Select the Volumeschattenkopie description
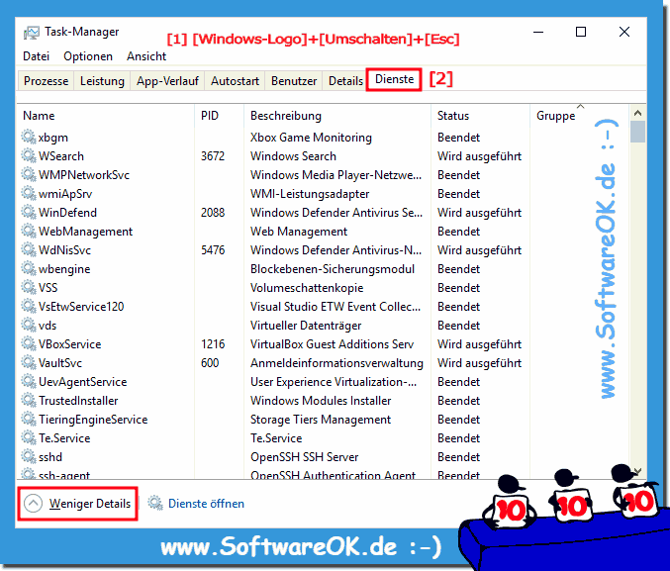This screenshot has width=670, height=571. [x=307, y=288]
